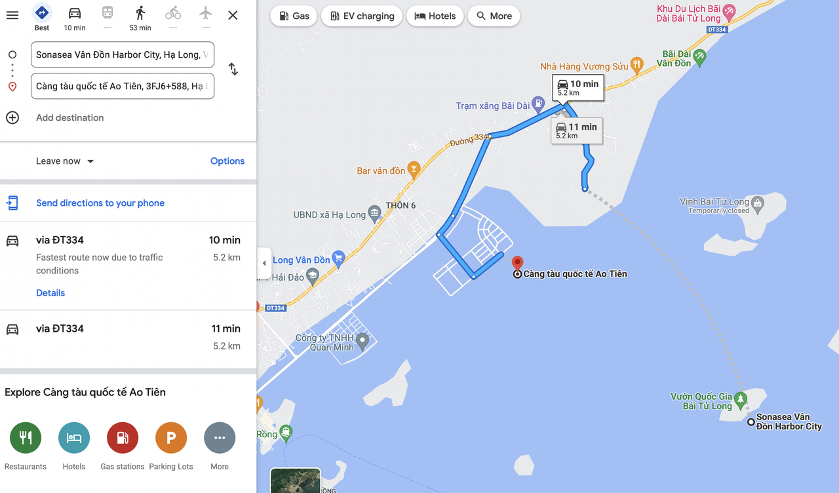
Task: Open Details for fastest route
Action: [50, 293]
